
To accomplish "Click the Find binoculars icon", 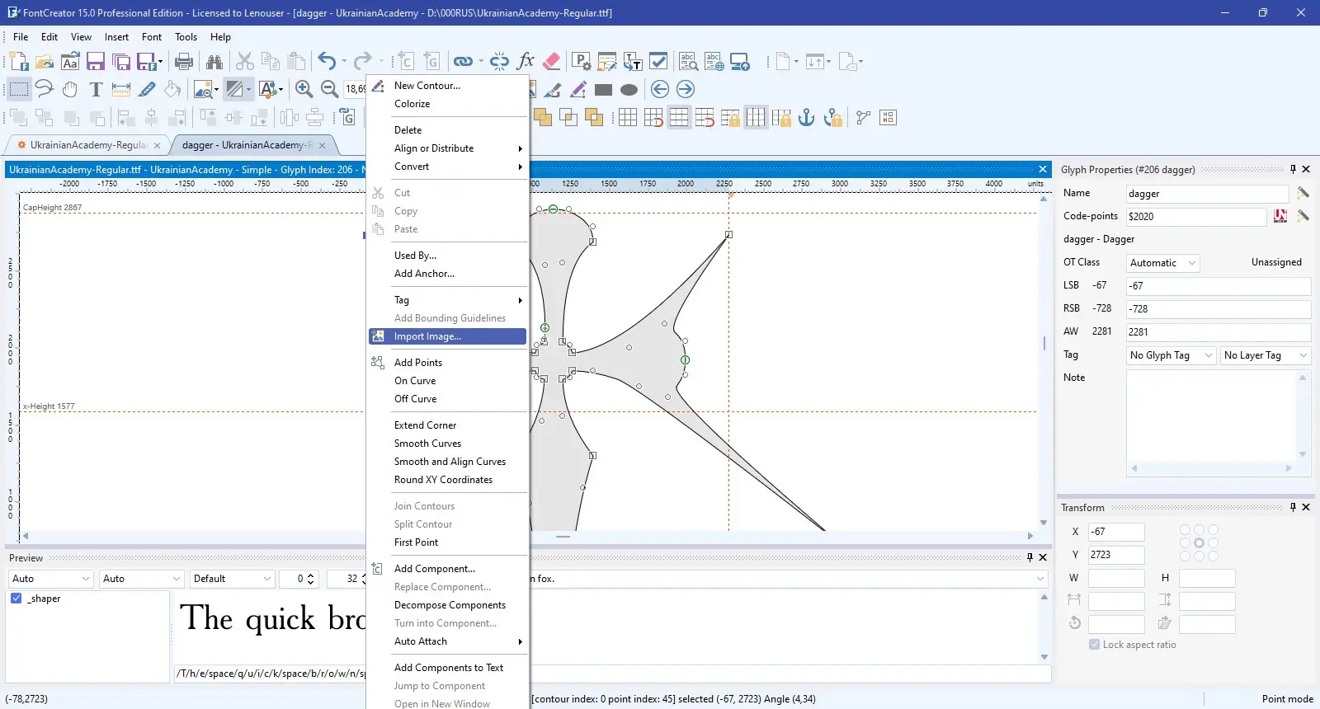I will (214, 62).
